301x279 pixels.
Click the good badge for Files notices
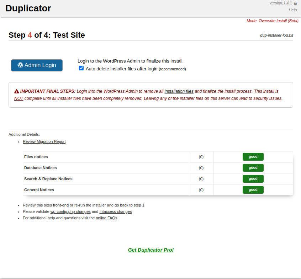253,157
